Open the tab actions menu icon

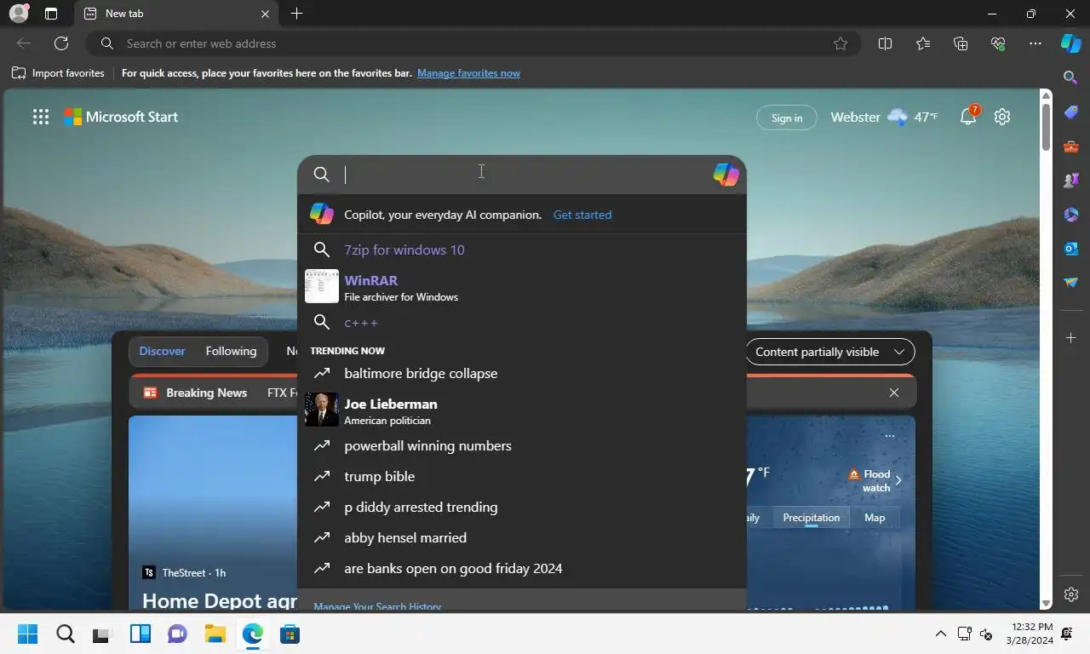click(51, 14)
